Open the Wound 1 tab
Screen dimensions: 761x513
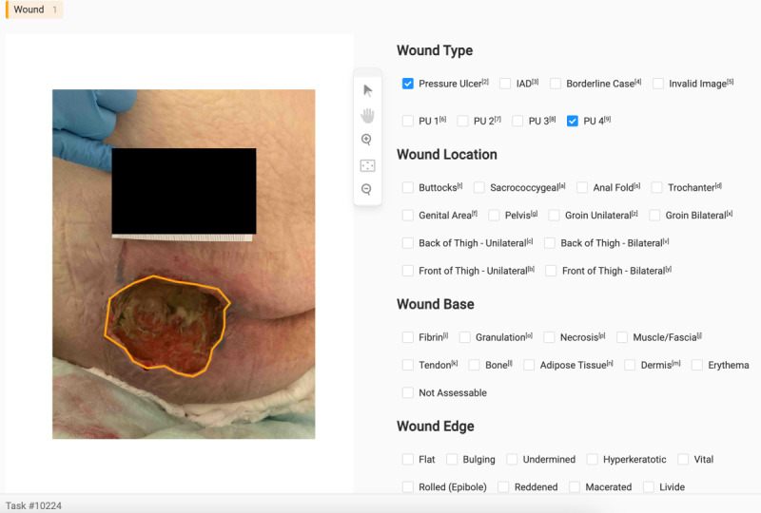(34, 9)
